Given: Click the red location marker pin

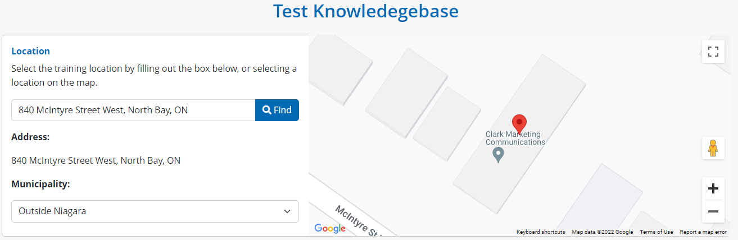Looking at the screenshot, I should 519,123.
